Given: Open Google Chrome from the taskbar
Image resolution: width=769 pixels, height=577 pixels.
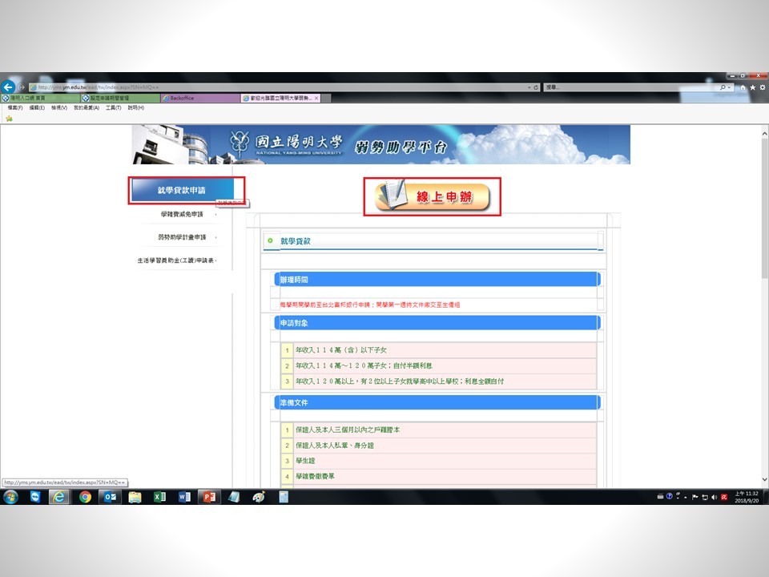Looking at the screenshot, I should tap(85, 497).
